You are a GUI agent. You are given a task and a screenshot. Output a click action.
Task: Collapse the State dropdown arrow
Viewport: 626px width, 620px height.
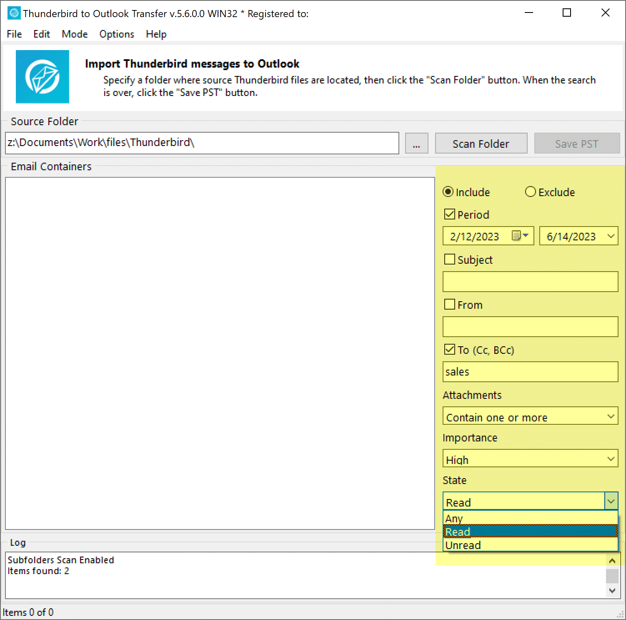(611, 501)
